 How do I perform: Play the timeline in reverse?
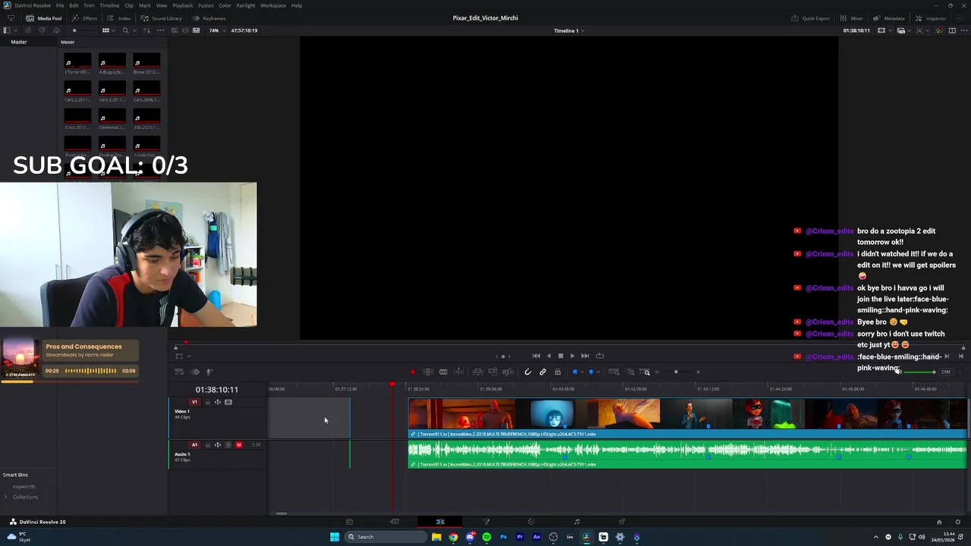pyautogui.click(x=548, y=356)
